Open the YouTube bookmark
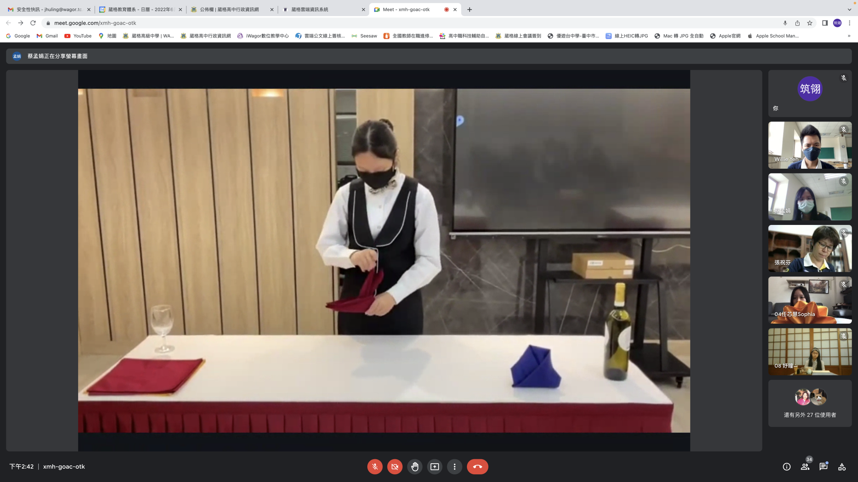The height and width of the screenshot is (482, 858). point(78,36)
